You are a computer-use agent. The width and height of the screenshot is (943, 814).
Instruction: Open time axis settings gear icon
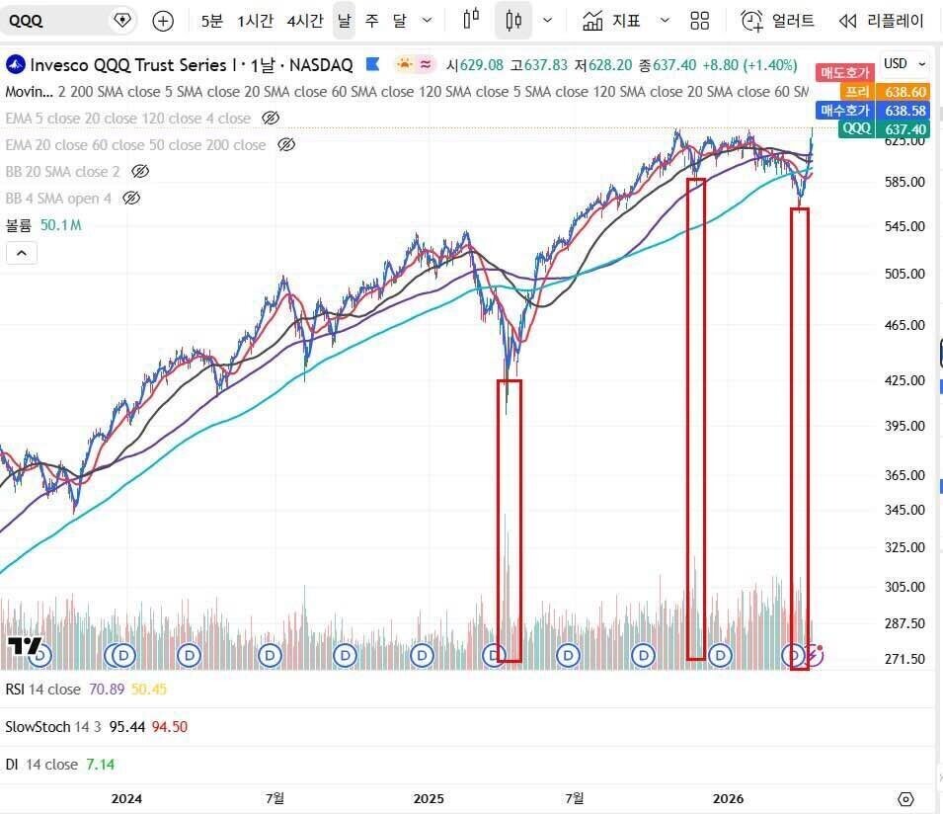905,799
